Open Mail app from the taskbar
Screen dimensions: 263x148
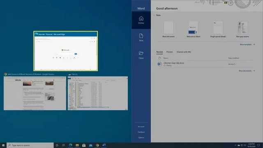pos(90,145)
